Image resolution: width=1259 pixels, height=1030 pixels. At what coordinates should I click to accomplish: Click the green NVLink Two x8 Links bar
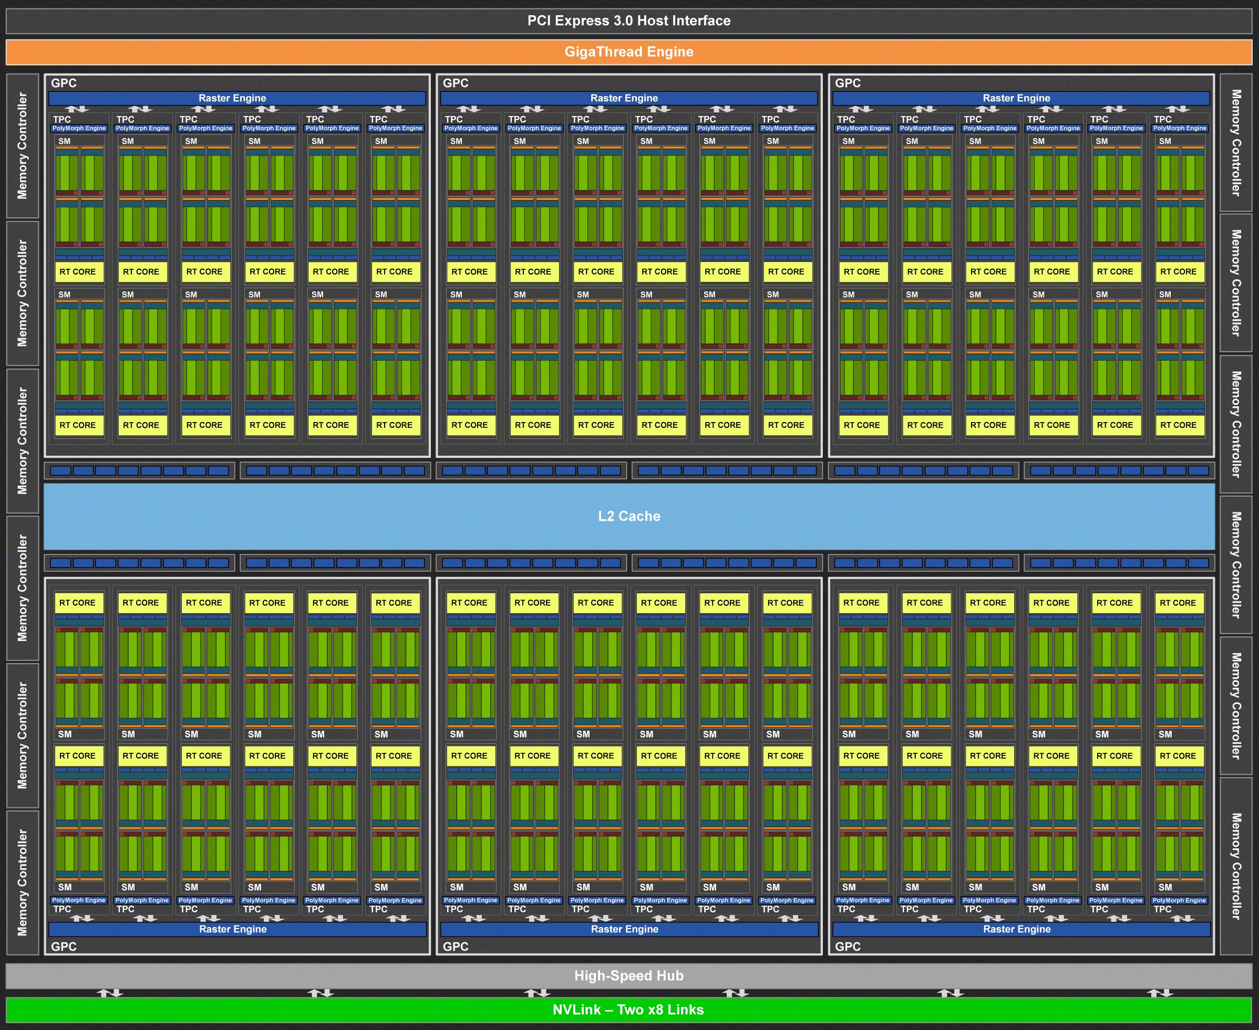[x=629, y=1010]
